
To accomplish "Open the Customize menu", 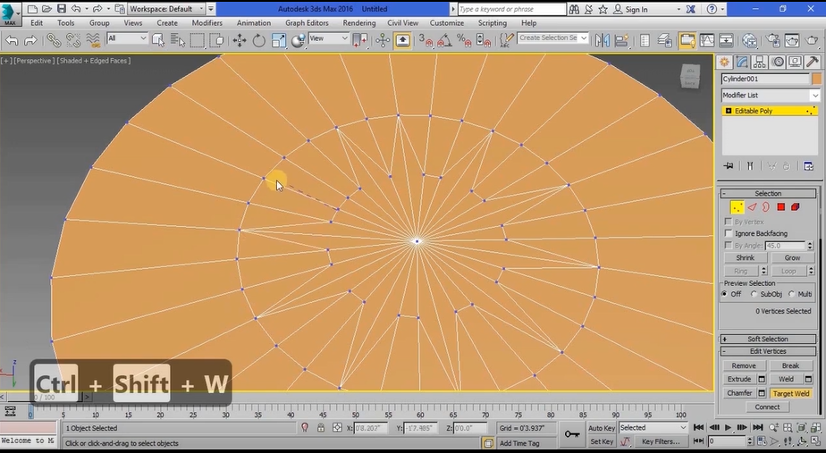I will [446, 22].
